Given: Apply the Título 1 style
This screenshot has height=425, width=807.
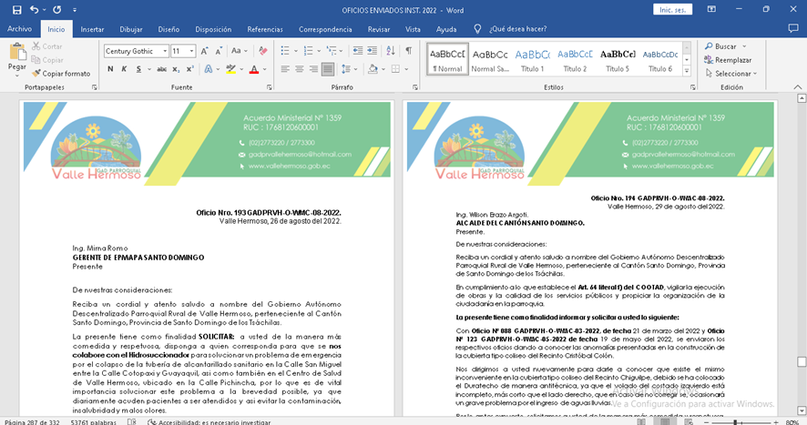Looking at the screenshot, I should click(532, 60).
